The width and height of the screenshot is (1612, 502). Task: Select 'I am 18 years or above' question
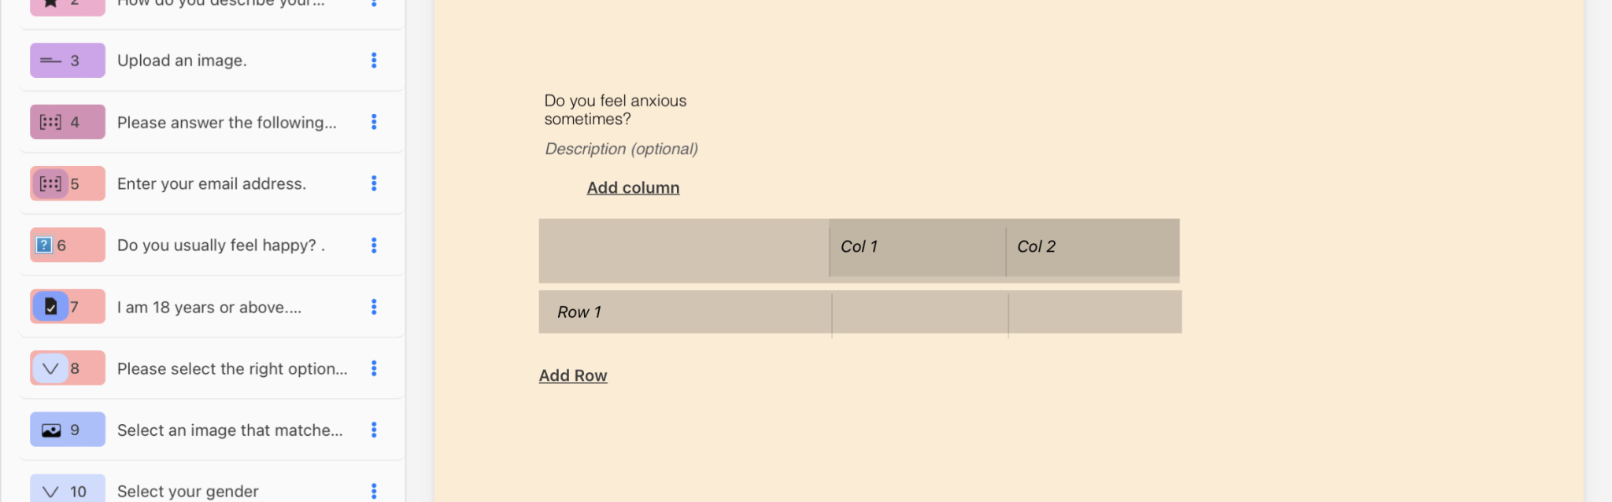click(x=209, y=308)
